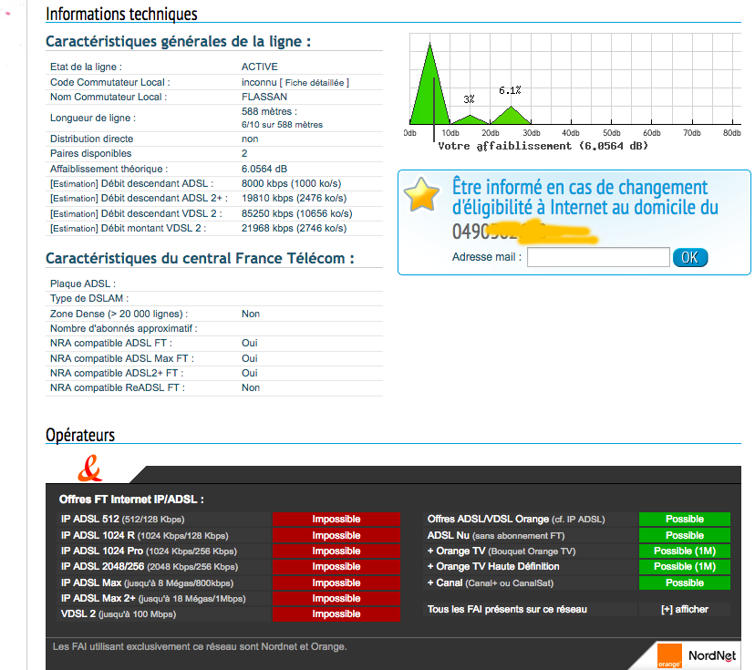Click the switch name 'FLASSAN'
The image size is (755, 670).
click(264, 97)
